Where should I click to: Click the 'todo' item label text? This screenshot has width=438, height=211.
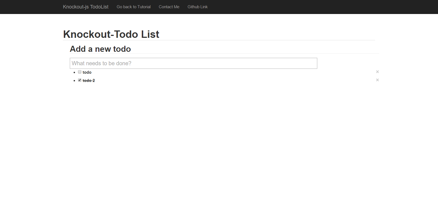[x=87, y=72]
